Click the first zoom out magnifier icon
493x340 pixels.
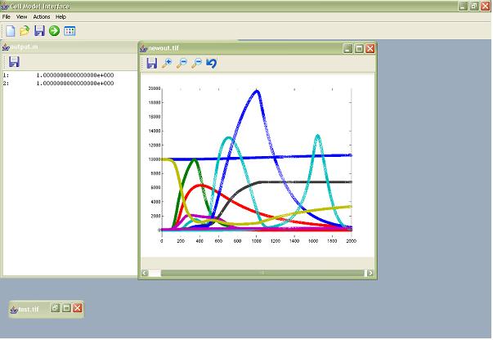coord(182,63)
